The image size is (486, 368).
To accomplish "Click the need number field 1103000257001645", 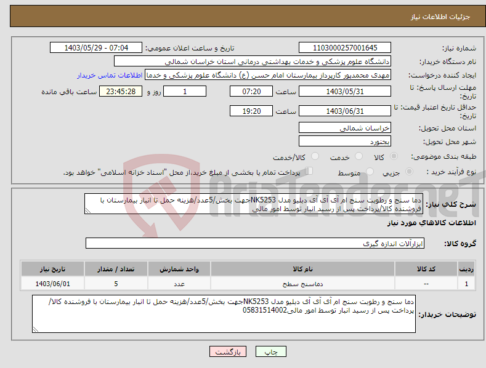I will point(345,48).
